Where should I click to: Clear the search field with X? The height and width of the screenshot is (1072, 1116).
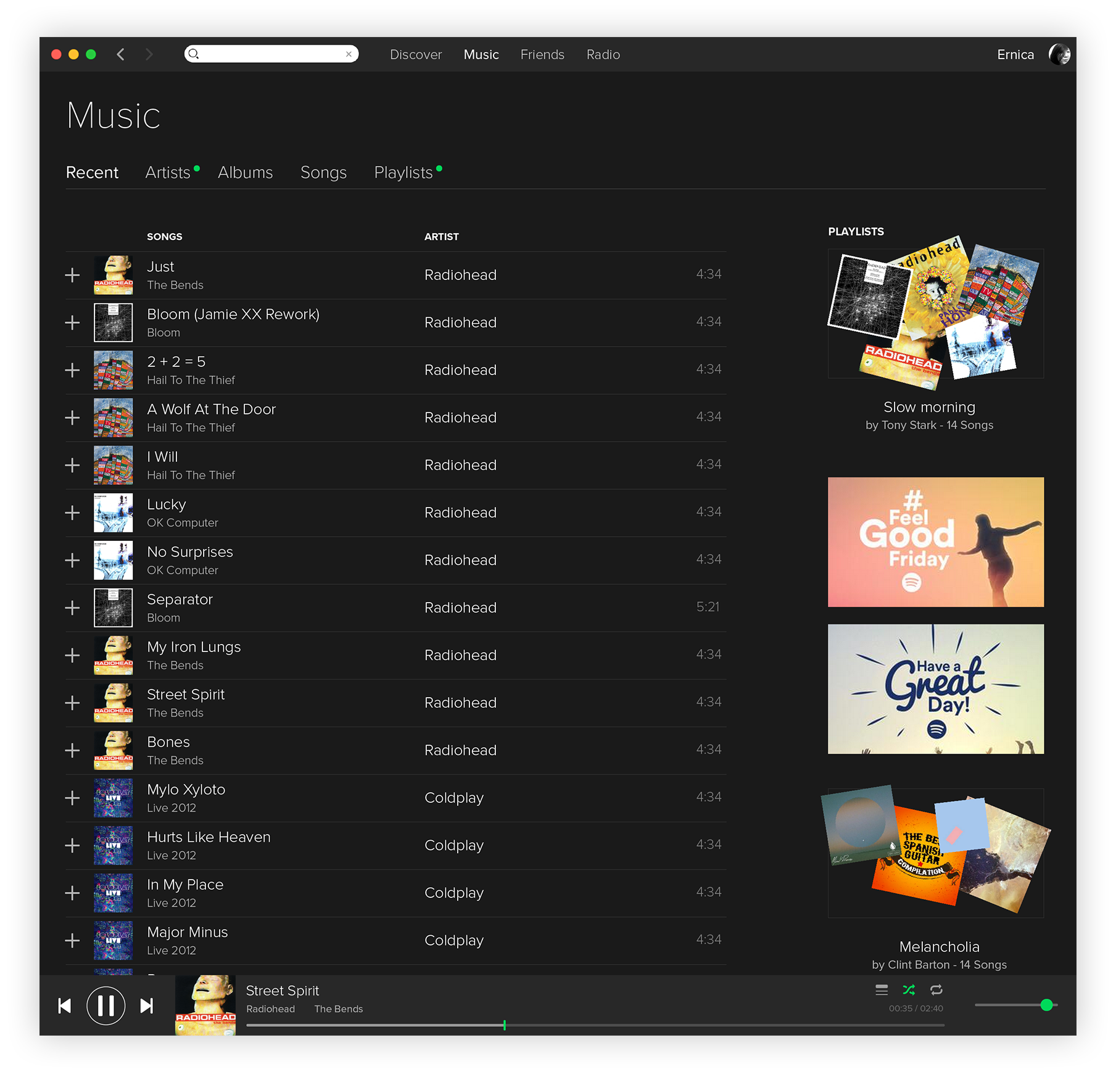[349, 54]
